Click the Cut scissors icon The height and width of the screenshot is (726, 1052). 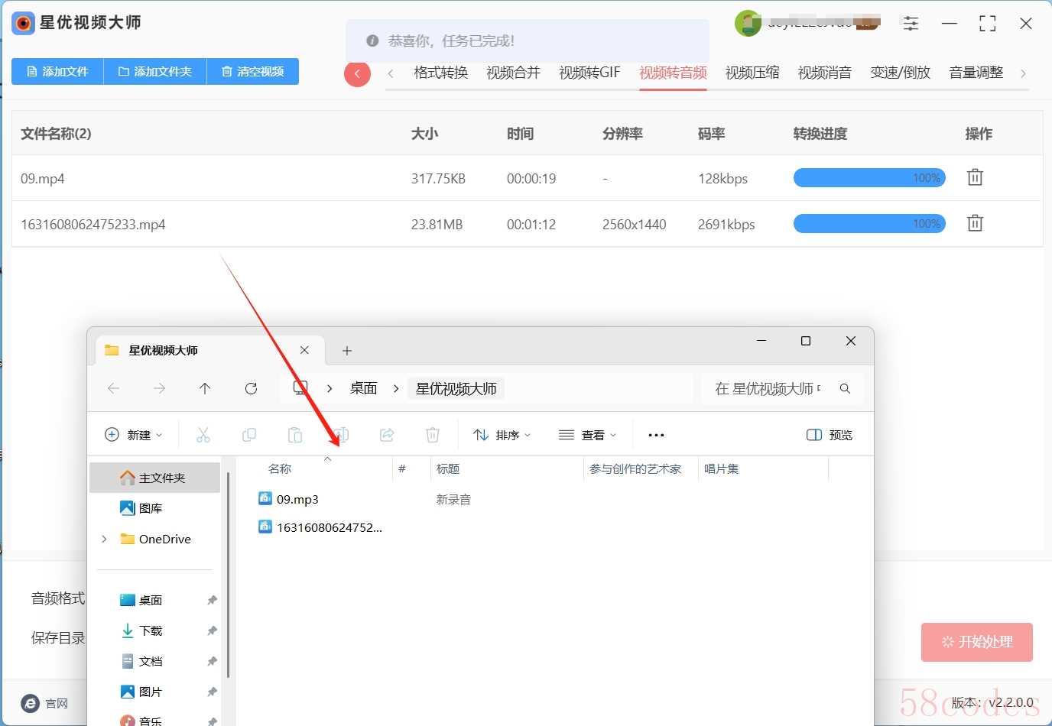tap(203, 435)
